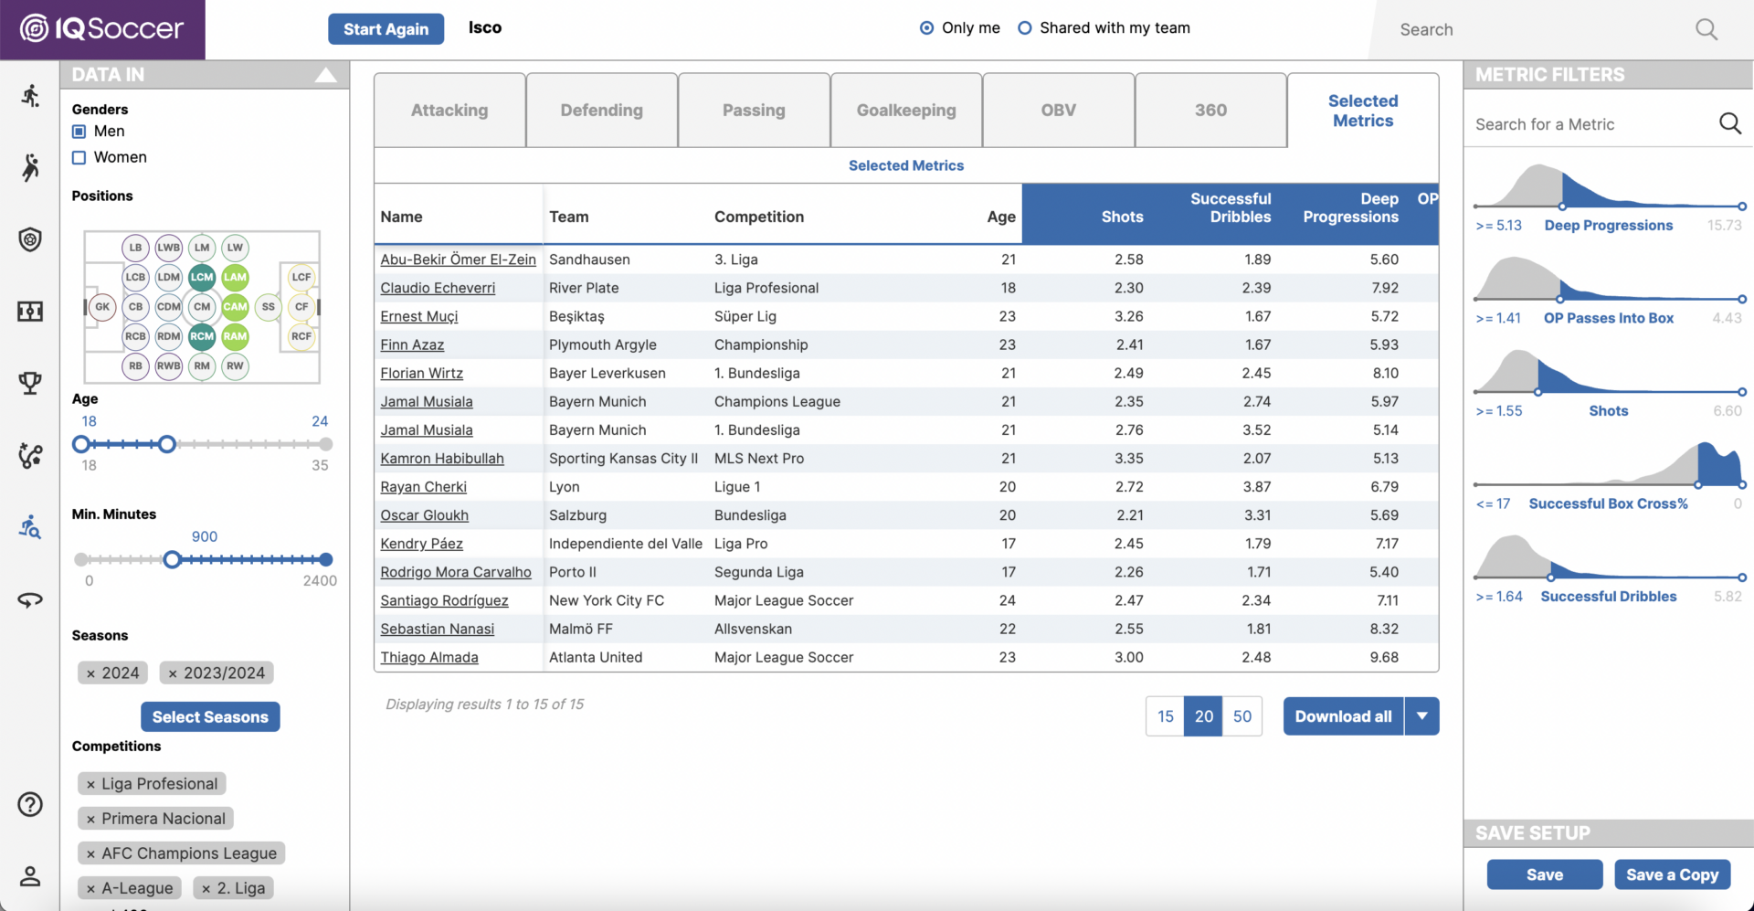Remove the 2024 season tag
The height and width of the screenshot is (911, 1754).
point(90,673)
